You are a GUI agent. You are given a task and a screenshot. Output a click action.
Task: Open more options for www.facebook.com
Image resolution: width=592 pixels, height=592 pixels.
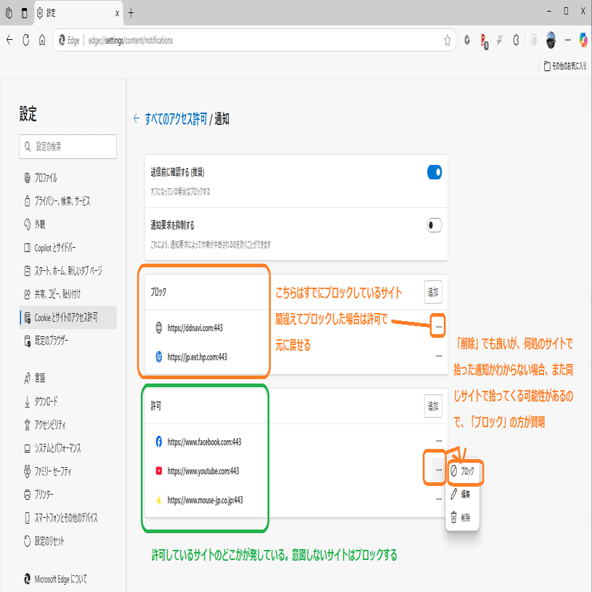[439, 441]
